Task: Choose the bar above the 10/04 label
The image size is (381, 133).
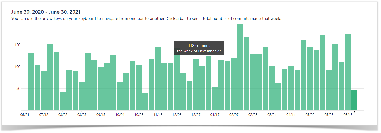Action: pos(120,96)
